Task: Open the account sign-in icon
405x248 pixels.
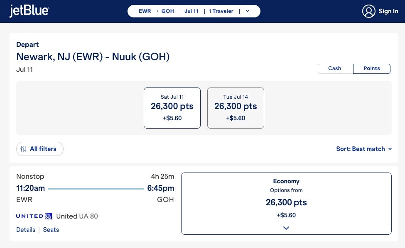Action: (368, 11)
